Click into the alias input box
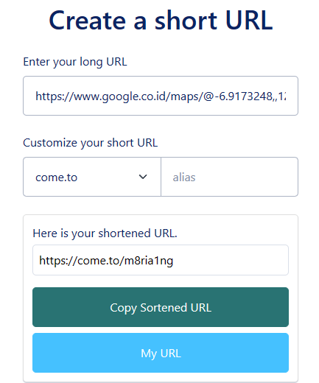Image resolution: width=319 pixels, height=383 pixels. coord(229,177)
